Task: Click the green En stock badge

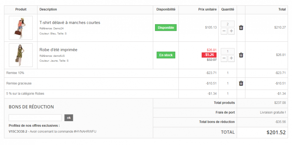Action: click(x=166, y=55)
